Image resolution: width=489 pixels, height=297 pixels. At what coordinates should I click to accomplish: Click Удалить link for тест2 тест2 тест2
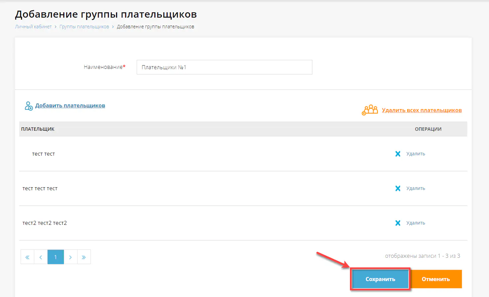pos(416,223)
